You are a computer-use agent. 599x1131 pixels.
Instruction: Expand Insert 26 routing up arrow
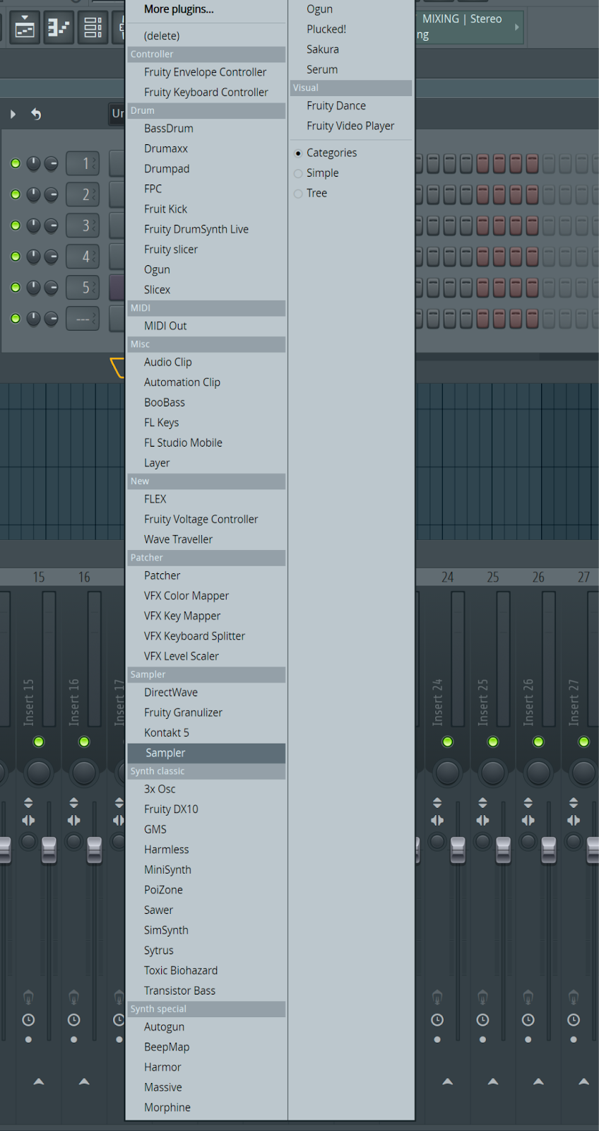(538, 1082)
